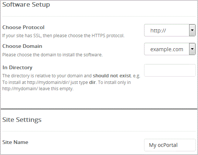The width and height of the screenshot is (198, 155).
Task: Click the Site Name label
Action: (15, 142)
